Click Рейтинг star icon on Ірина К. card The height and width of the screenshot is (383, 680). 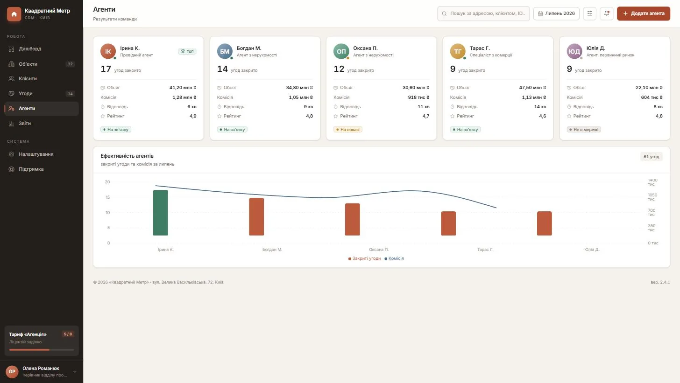pyautogui.click(x=103, y=116)
